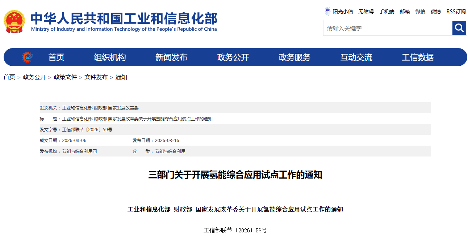
Task: Click the national emblem logo
Action: [14, 22]
